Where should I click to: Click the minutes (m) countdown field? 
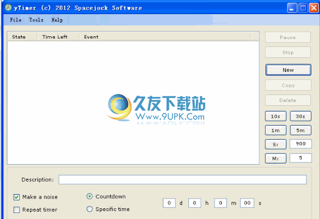pos(220,203)
